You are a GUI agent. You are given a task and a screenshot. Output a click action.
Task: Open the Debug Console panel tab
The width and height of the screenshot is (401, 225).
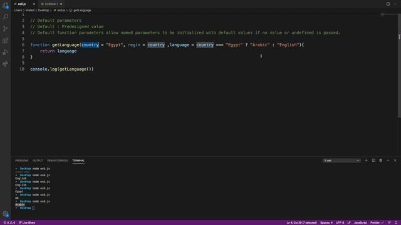(x=58, y=161)
